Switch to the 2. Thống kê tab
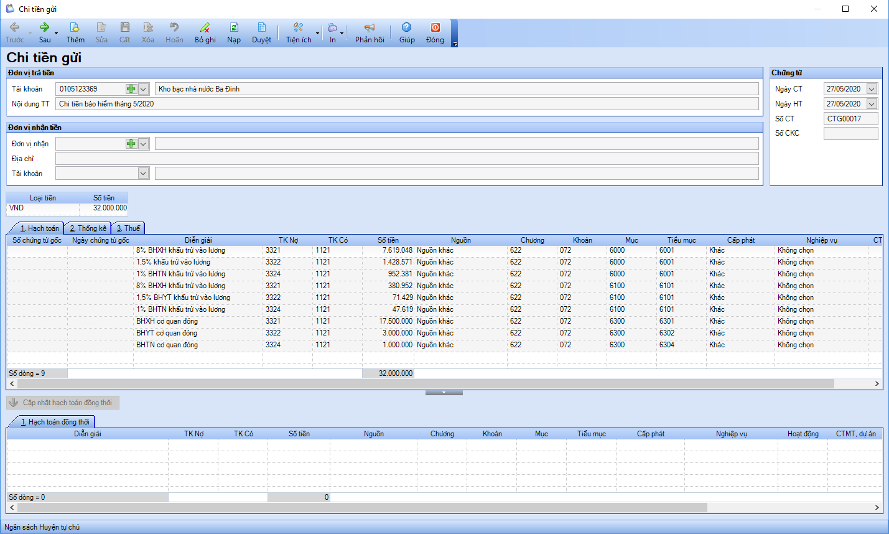 pos(88,228)
